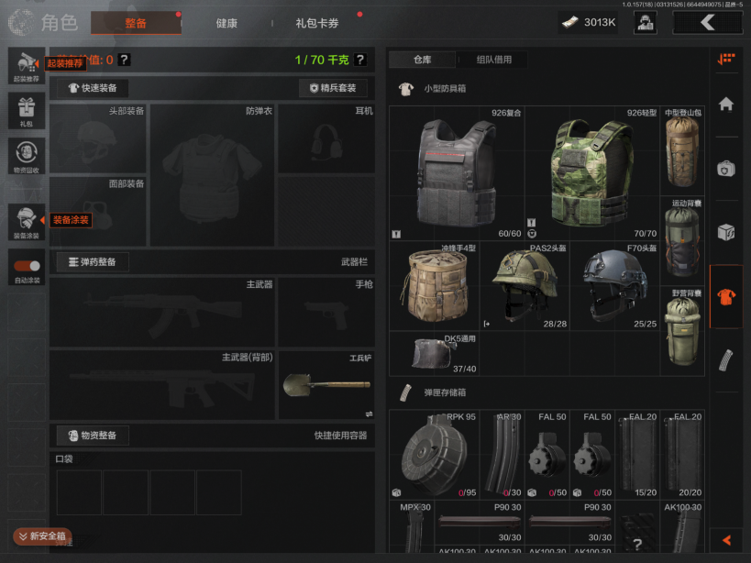
Task: Click the 快速装备 quick equip button
Action: pos(93,88)
